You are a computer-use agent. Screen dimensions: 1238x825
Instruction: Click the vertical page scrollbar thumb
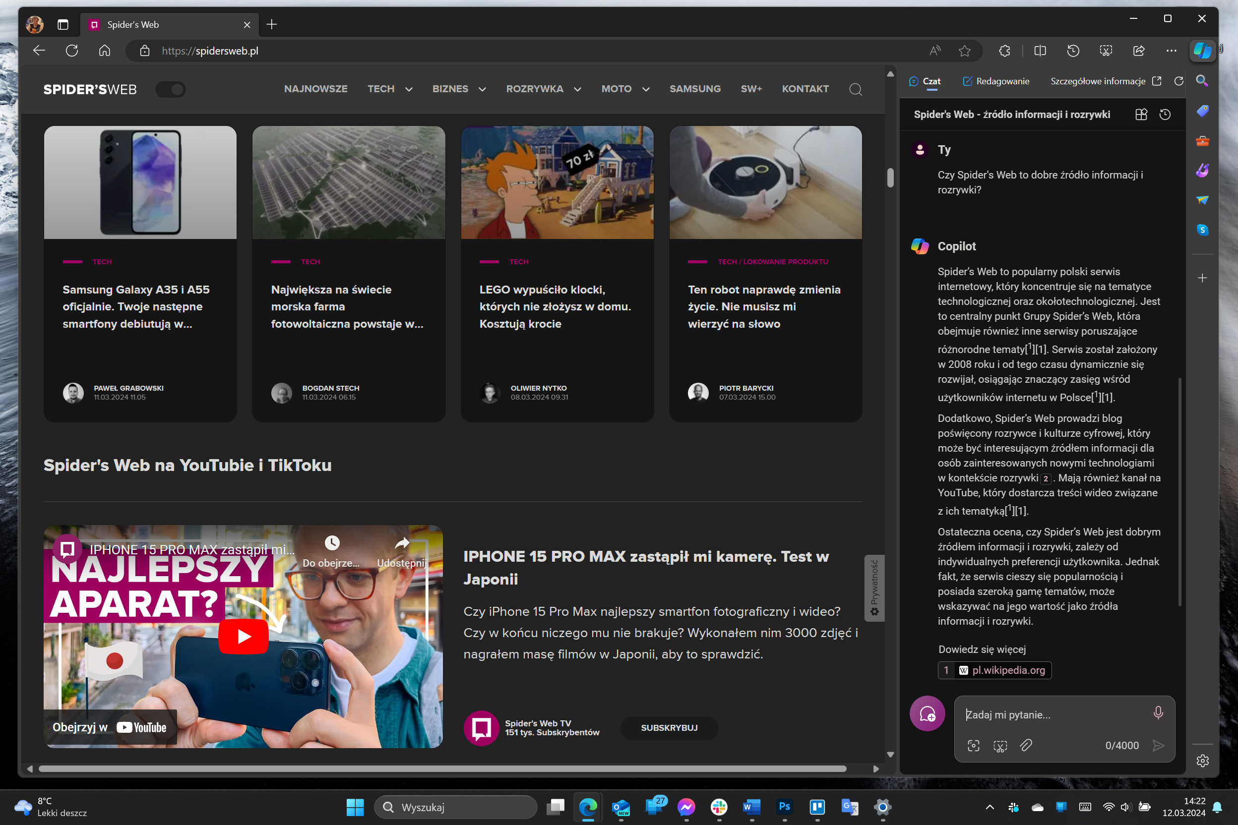[890, 177]
